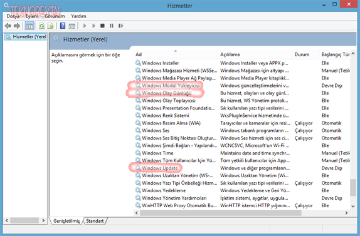Click the gear icon of Windows Ses
Image resolution: width=360 pixels, height=236 pixels.
tap(138, 130)
